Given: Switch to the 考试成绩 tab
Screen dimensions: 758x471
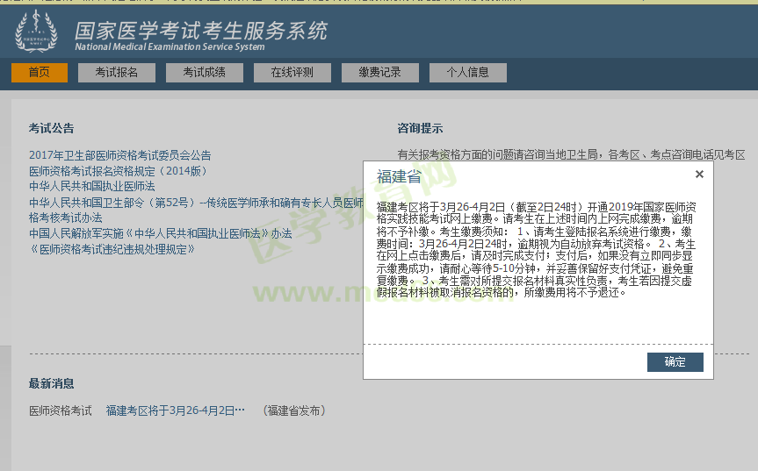Looking at the screenshot, I should pos(205,73).
